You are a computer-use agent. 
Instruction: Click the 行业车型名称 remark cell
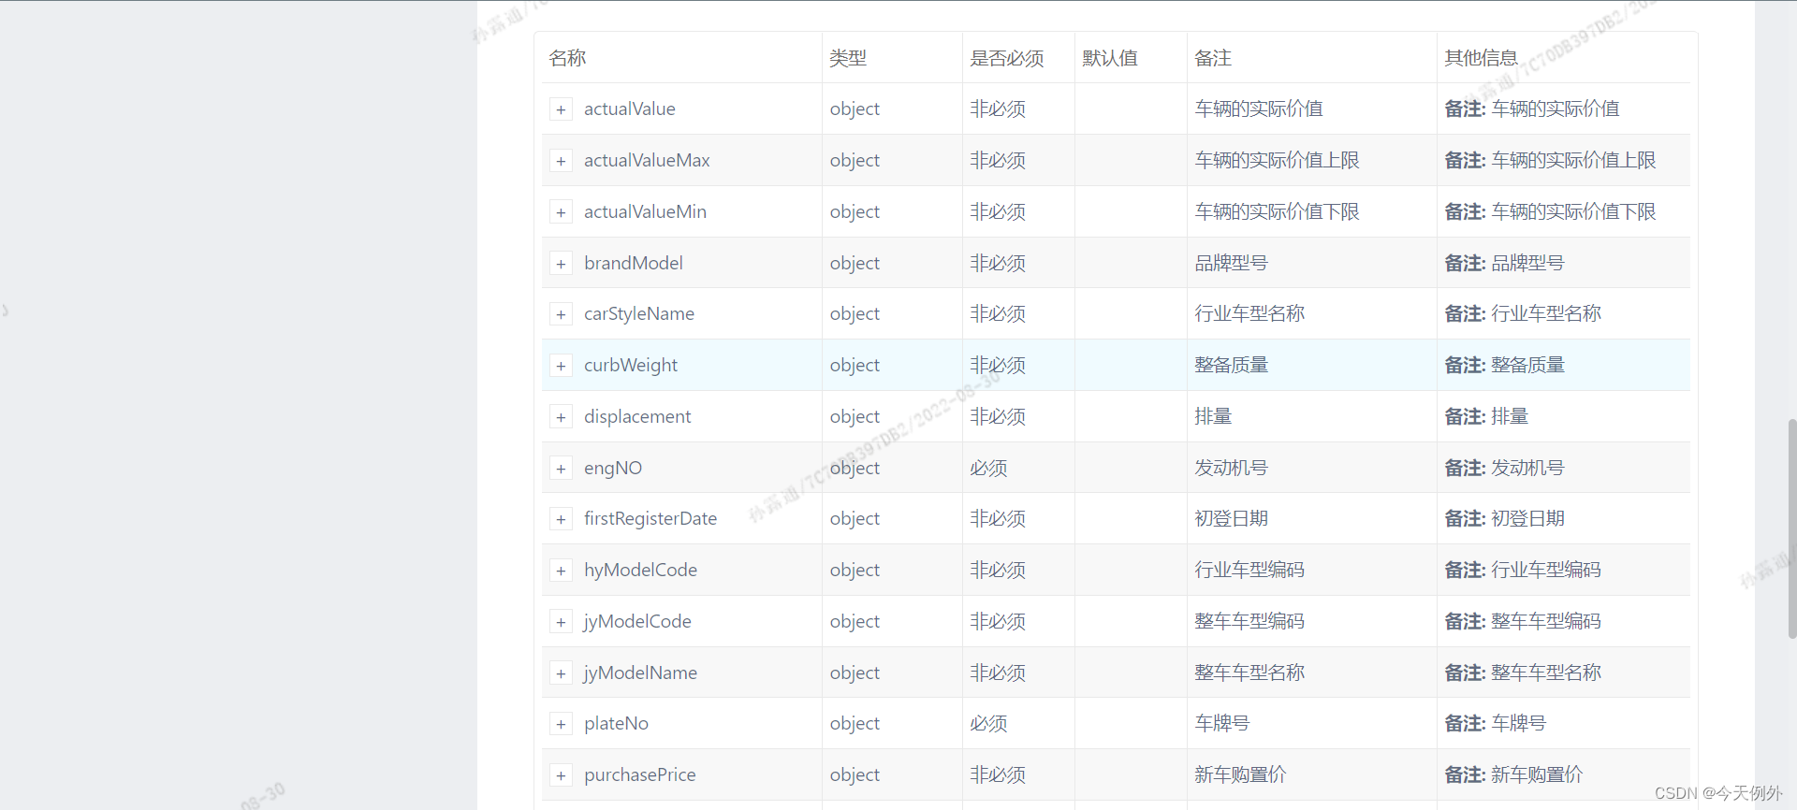click(1249, 313)
